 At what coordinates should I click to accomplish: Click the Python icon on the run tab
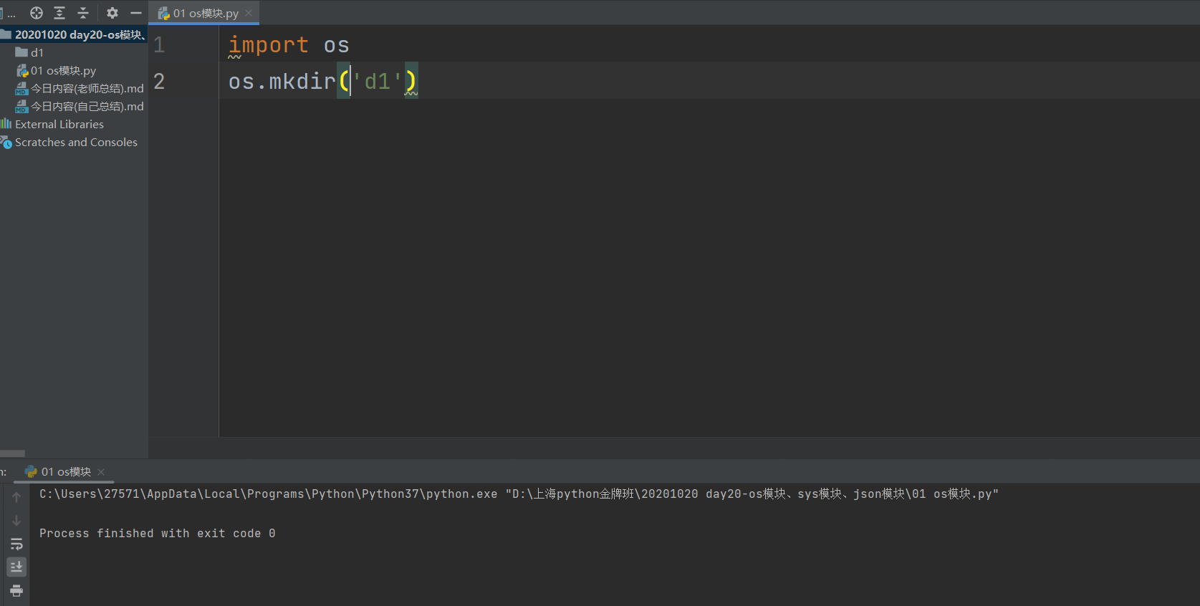point(31,471)
